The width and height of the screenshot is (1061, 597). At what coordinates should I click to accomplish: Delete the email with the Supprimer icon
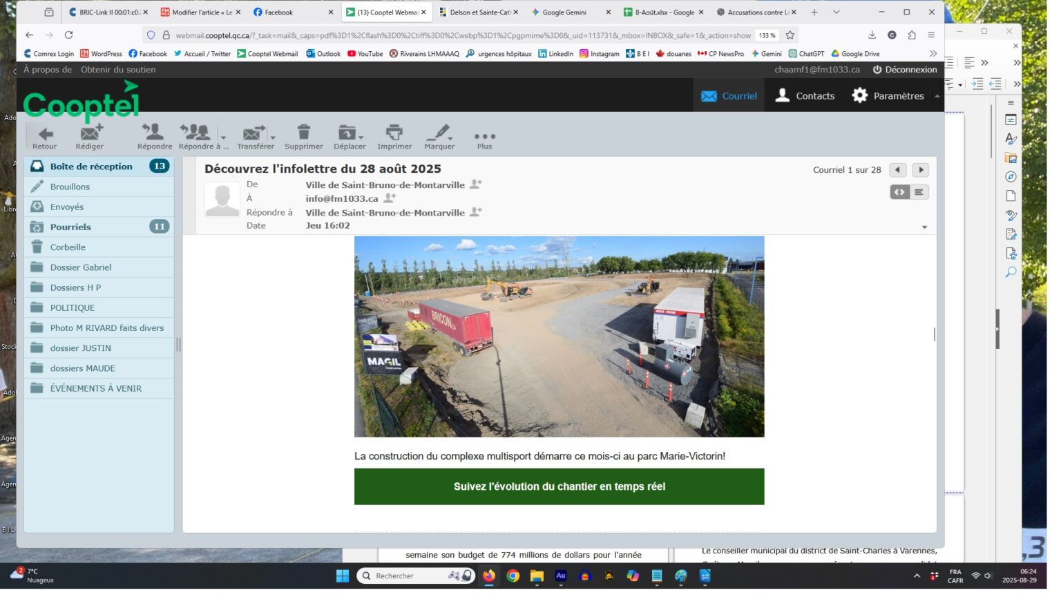(303, 133)
